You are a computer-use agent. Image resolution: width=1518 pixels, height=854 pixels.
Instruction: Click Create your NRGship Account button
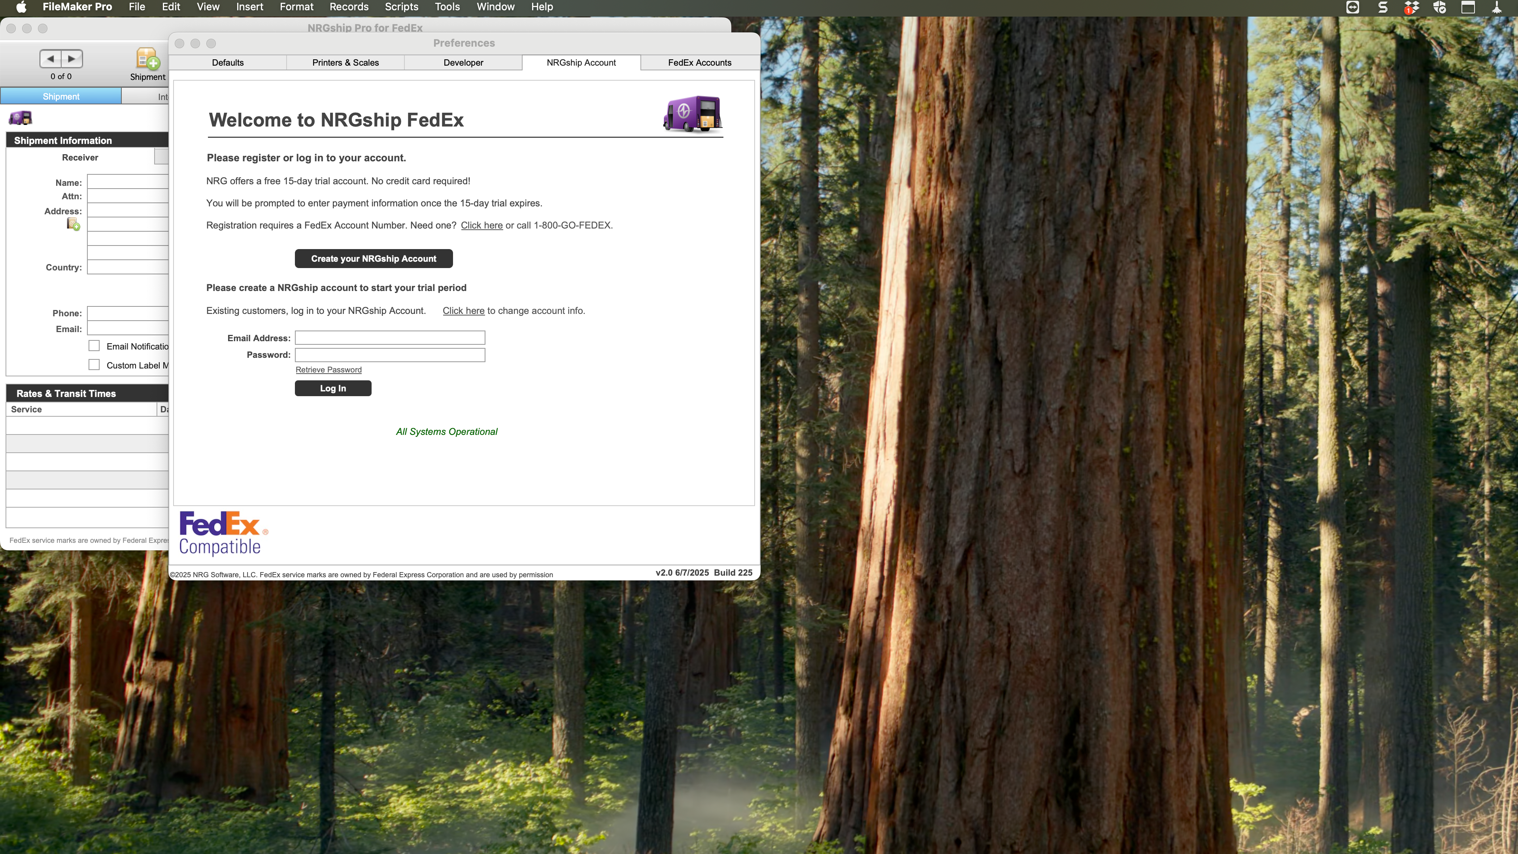click(374, 259)
